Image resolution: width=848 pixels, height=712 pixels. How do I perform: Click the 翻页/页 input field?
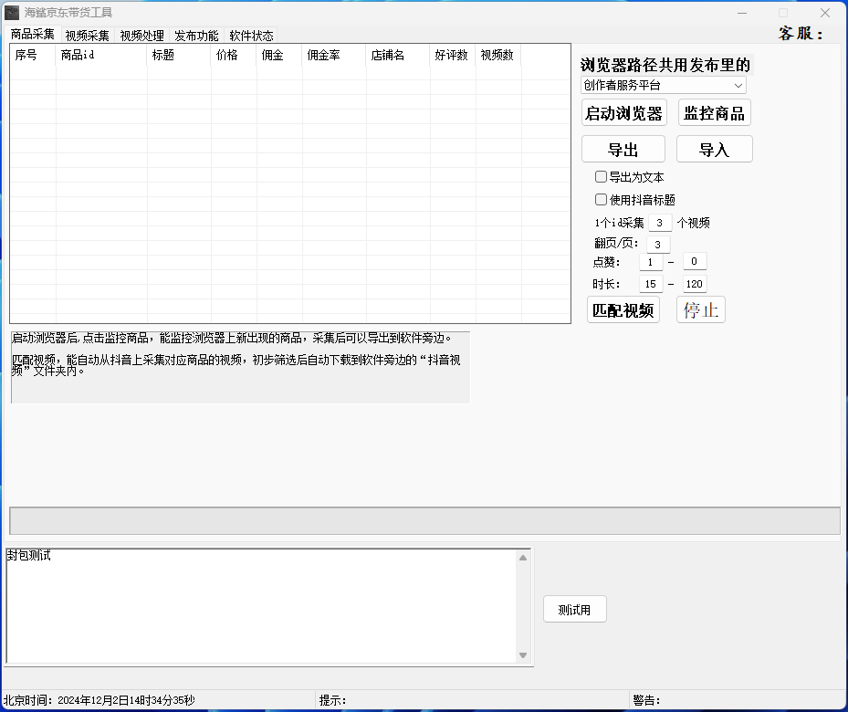coord(657,244)
